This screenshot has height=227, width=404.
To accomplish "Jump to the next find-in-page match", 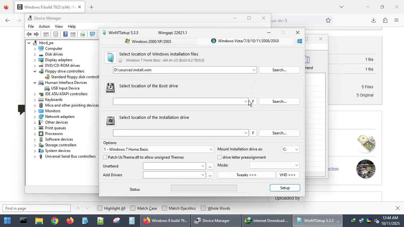I will tap(87, 208).
